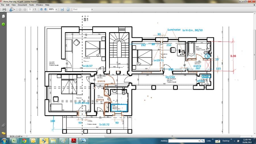Open Google Chrome from the taskbar
Image resolution: width=256 pixels, height=144 pixels.
(x=24, y=141)
